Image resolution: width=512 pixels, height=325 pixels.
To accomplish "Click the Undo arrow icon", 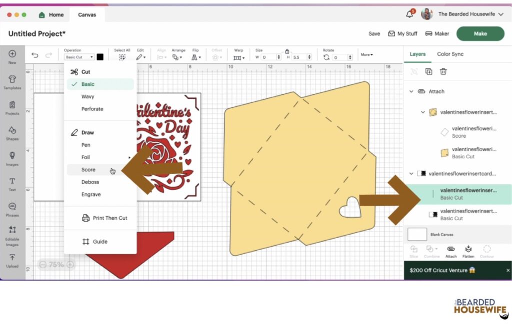I will (x=34, y=55).
